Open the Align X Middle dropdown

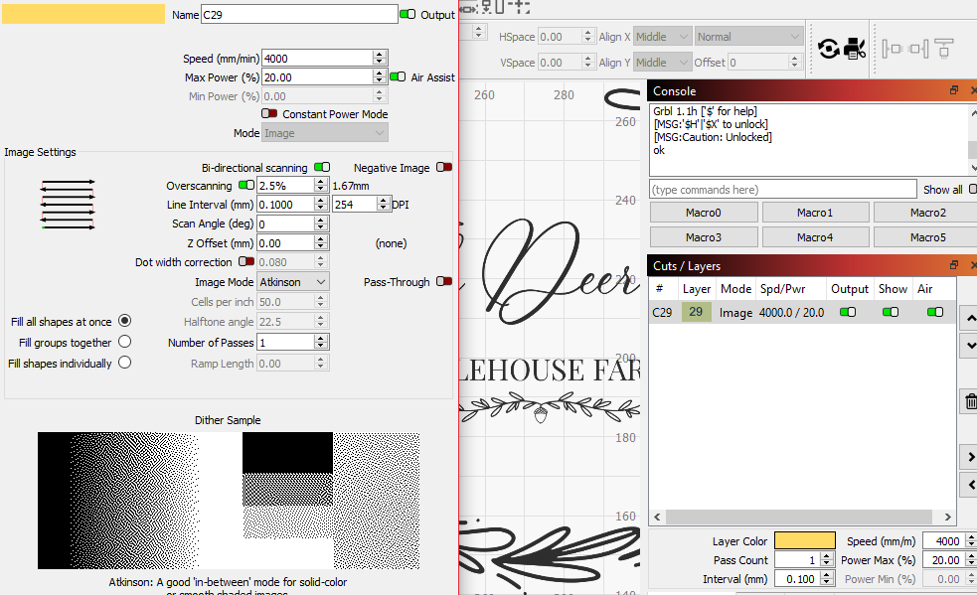click(662, 37)
